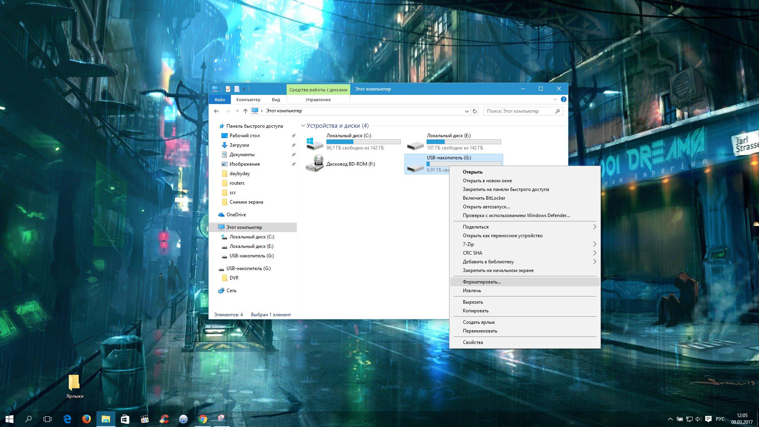Screen dimensions: 759x427
Task: Choose Переименовать in the context menu
Action: tap(525, 331)
